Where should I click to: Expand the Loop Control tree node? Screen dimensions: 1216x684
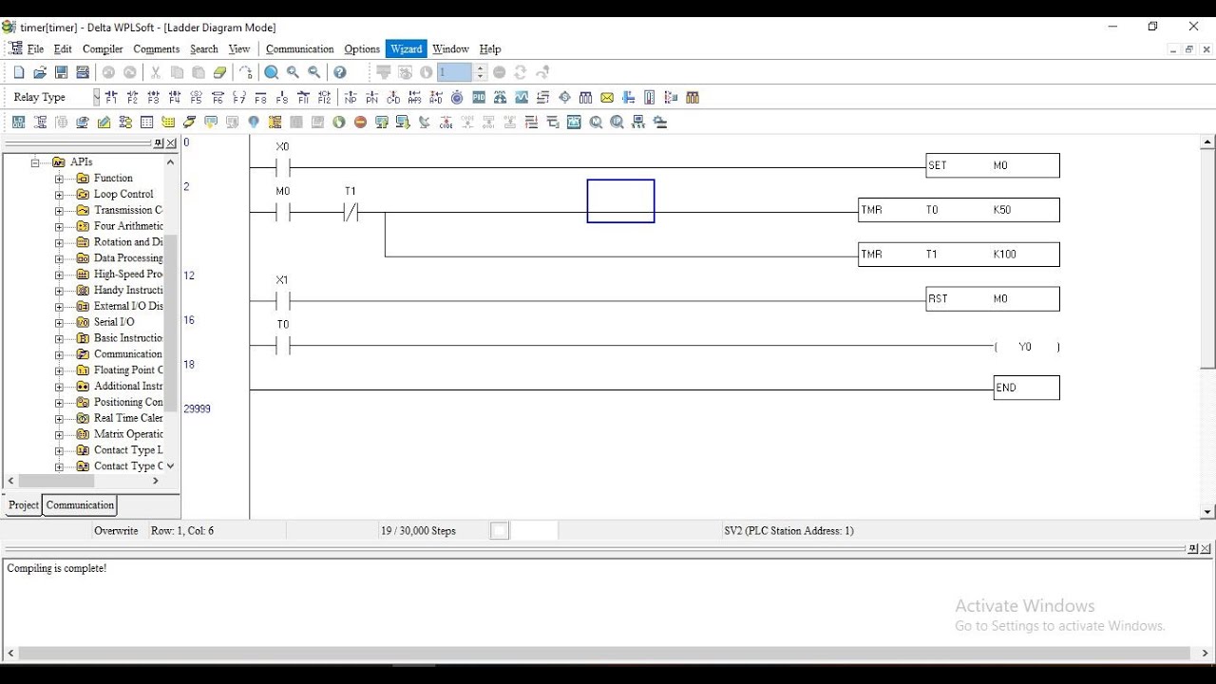pos(59,195)
